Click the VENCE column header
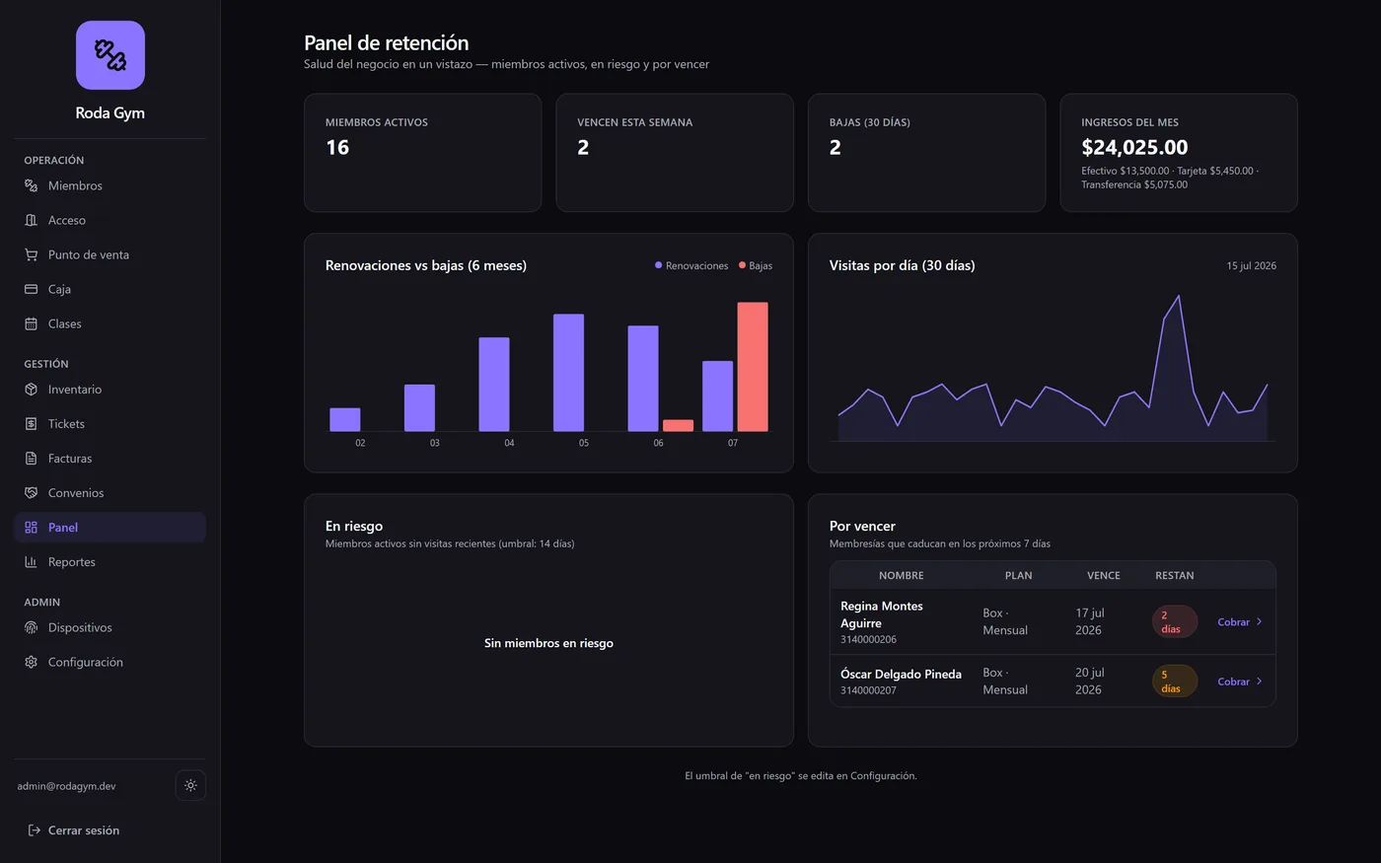Viewport: 1381px width, 863px height. click(1104, 576)
